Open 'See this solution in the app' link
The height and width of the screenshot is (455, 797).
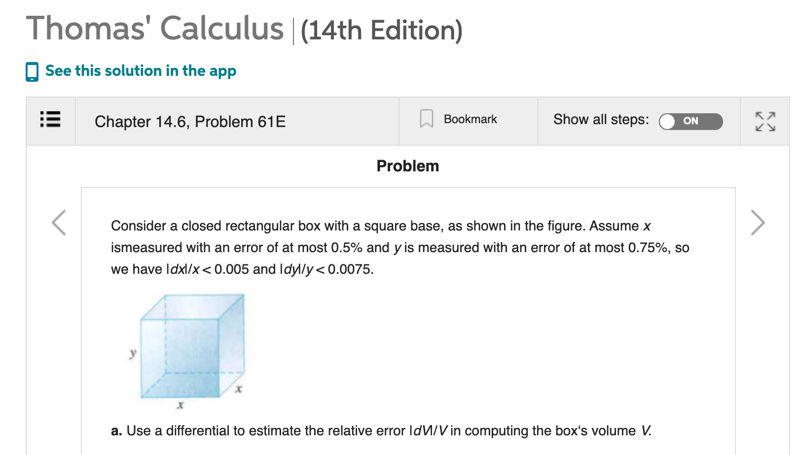140,71
